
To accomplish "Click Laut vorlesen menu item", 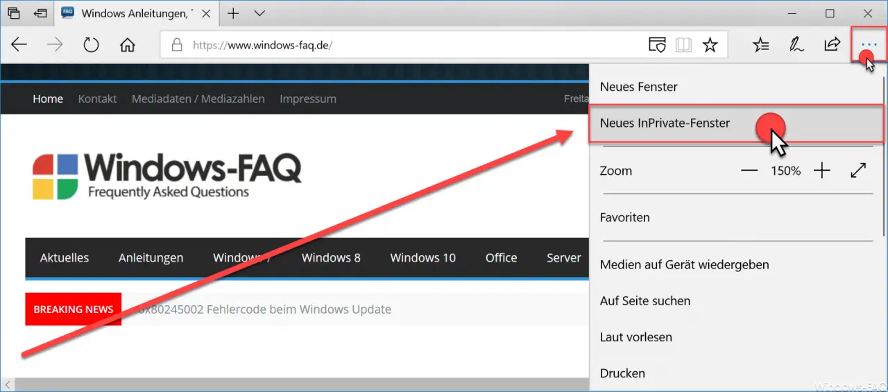I will 737,337.
